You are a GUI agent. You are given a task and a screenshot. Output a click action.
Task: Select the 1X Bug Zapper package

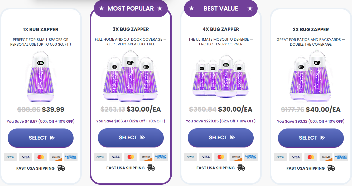coord(41,138)
